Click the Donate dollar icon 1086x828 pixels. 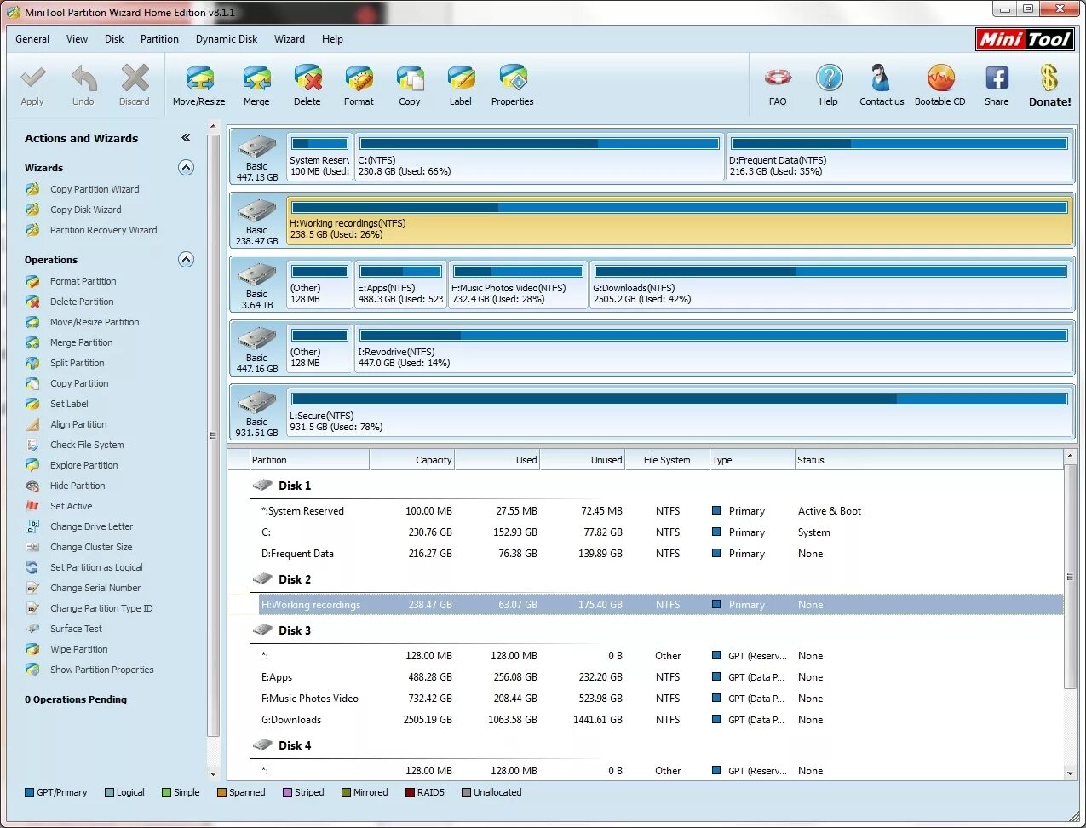pyautogui.click(x=1049, y=78)
